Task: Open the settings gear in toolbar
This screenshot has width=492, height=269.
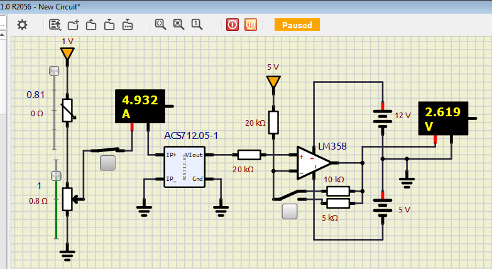Action: [x=22, y=25]
